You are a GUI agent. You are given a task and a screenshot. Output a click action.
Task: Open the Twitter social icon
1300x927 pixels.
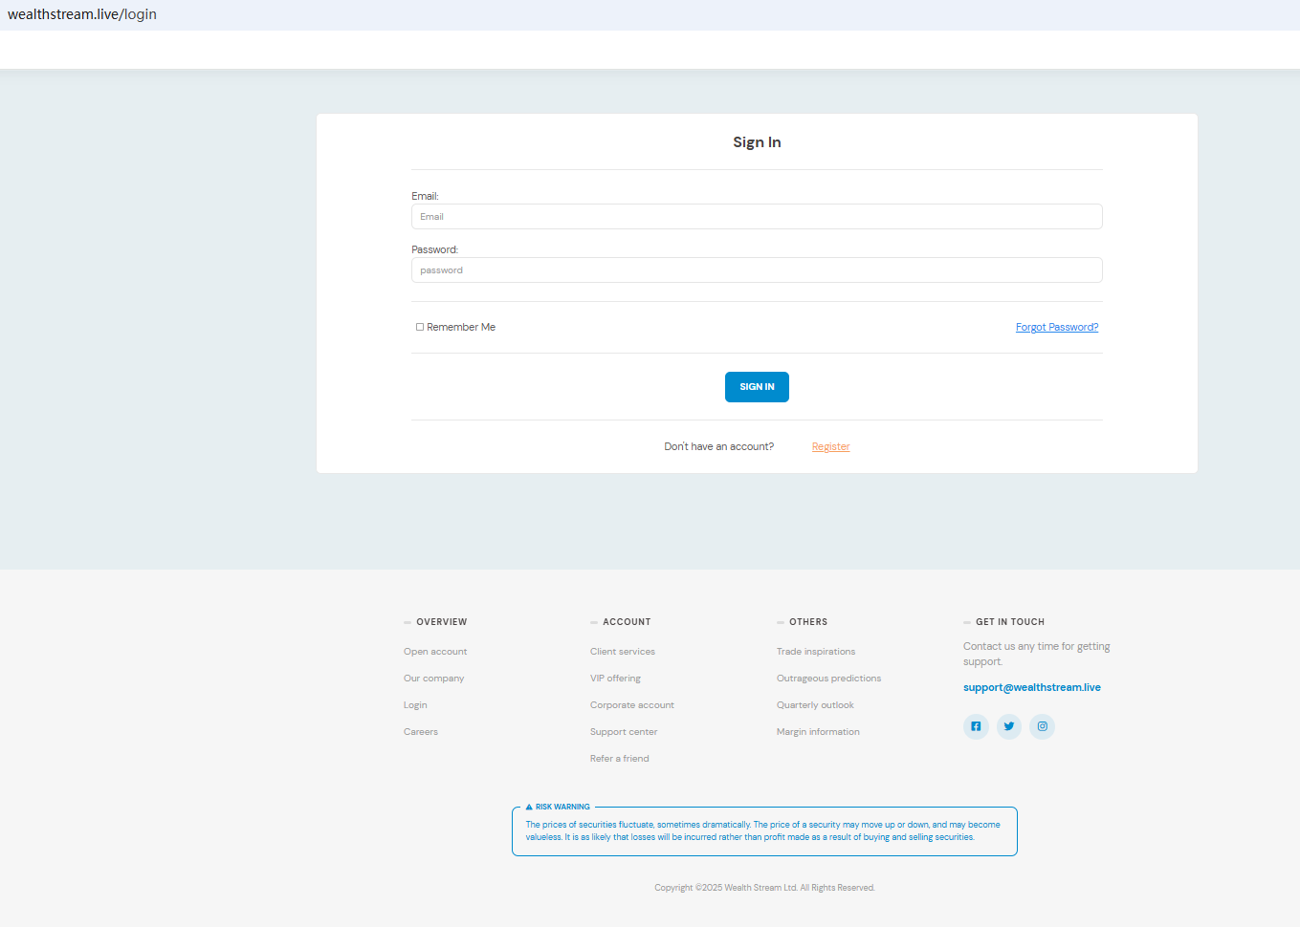pos(1009,726)
